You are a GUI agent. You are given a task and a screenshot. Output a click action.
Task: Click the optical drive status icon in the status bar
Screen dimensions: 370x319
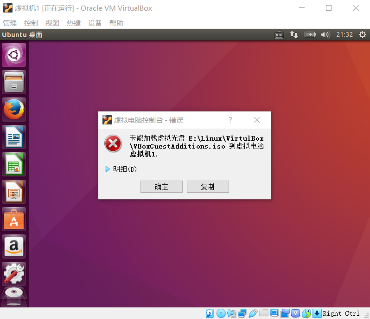[221, 313]
